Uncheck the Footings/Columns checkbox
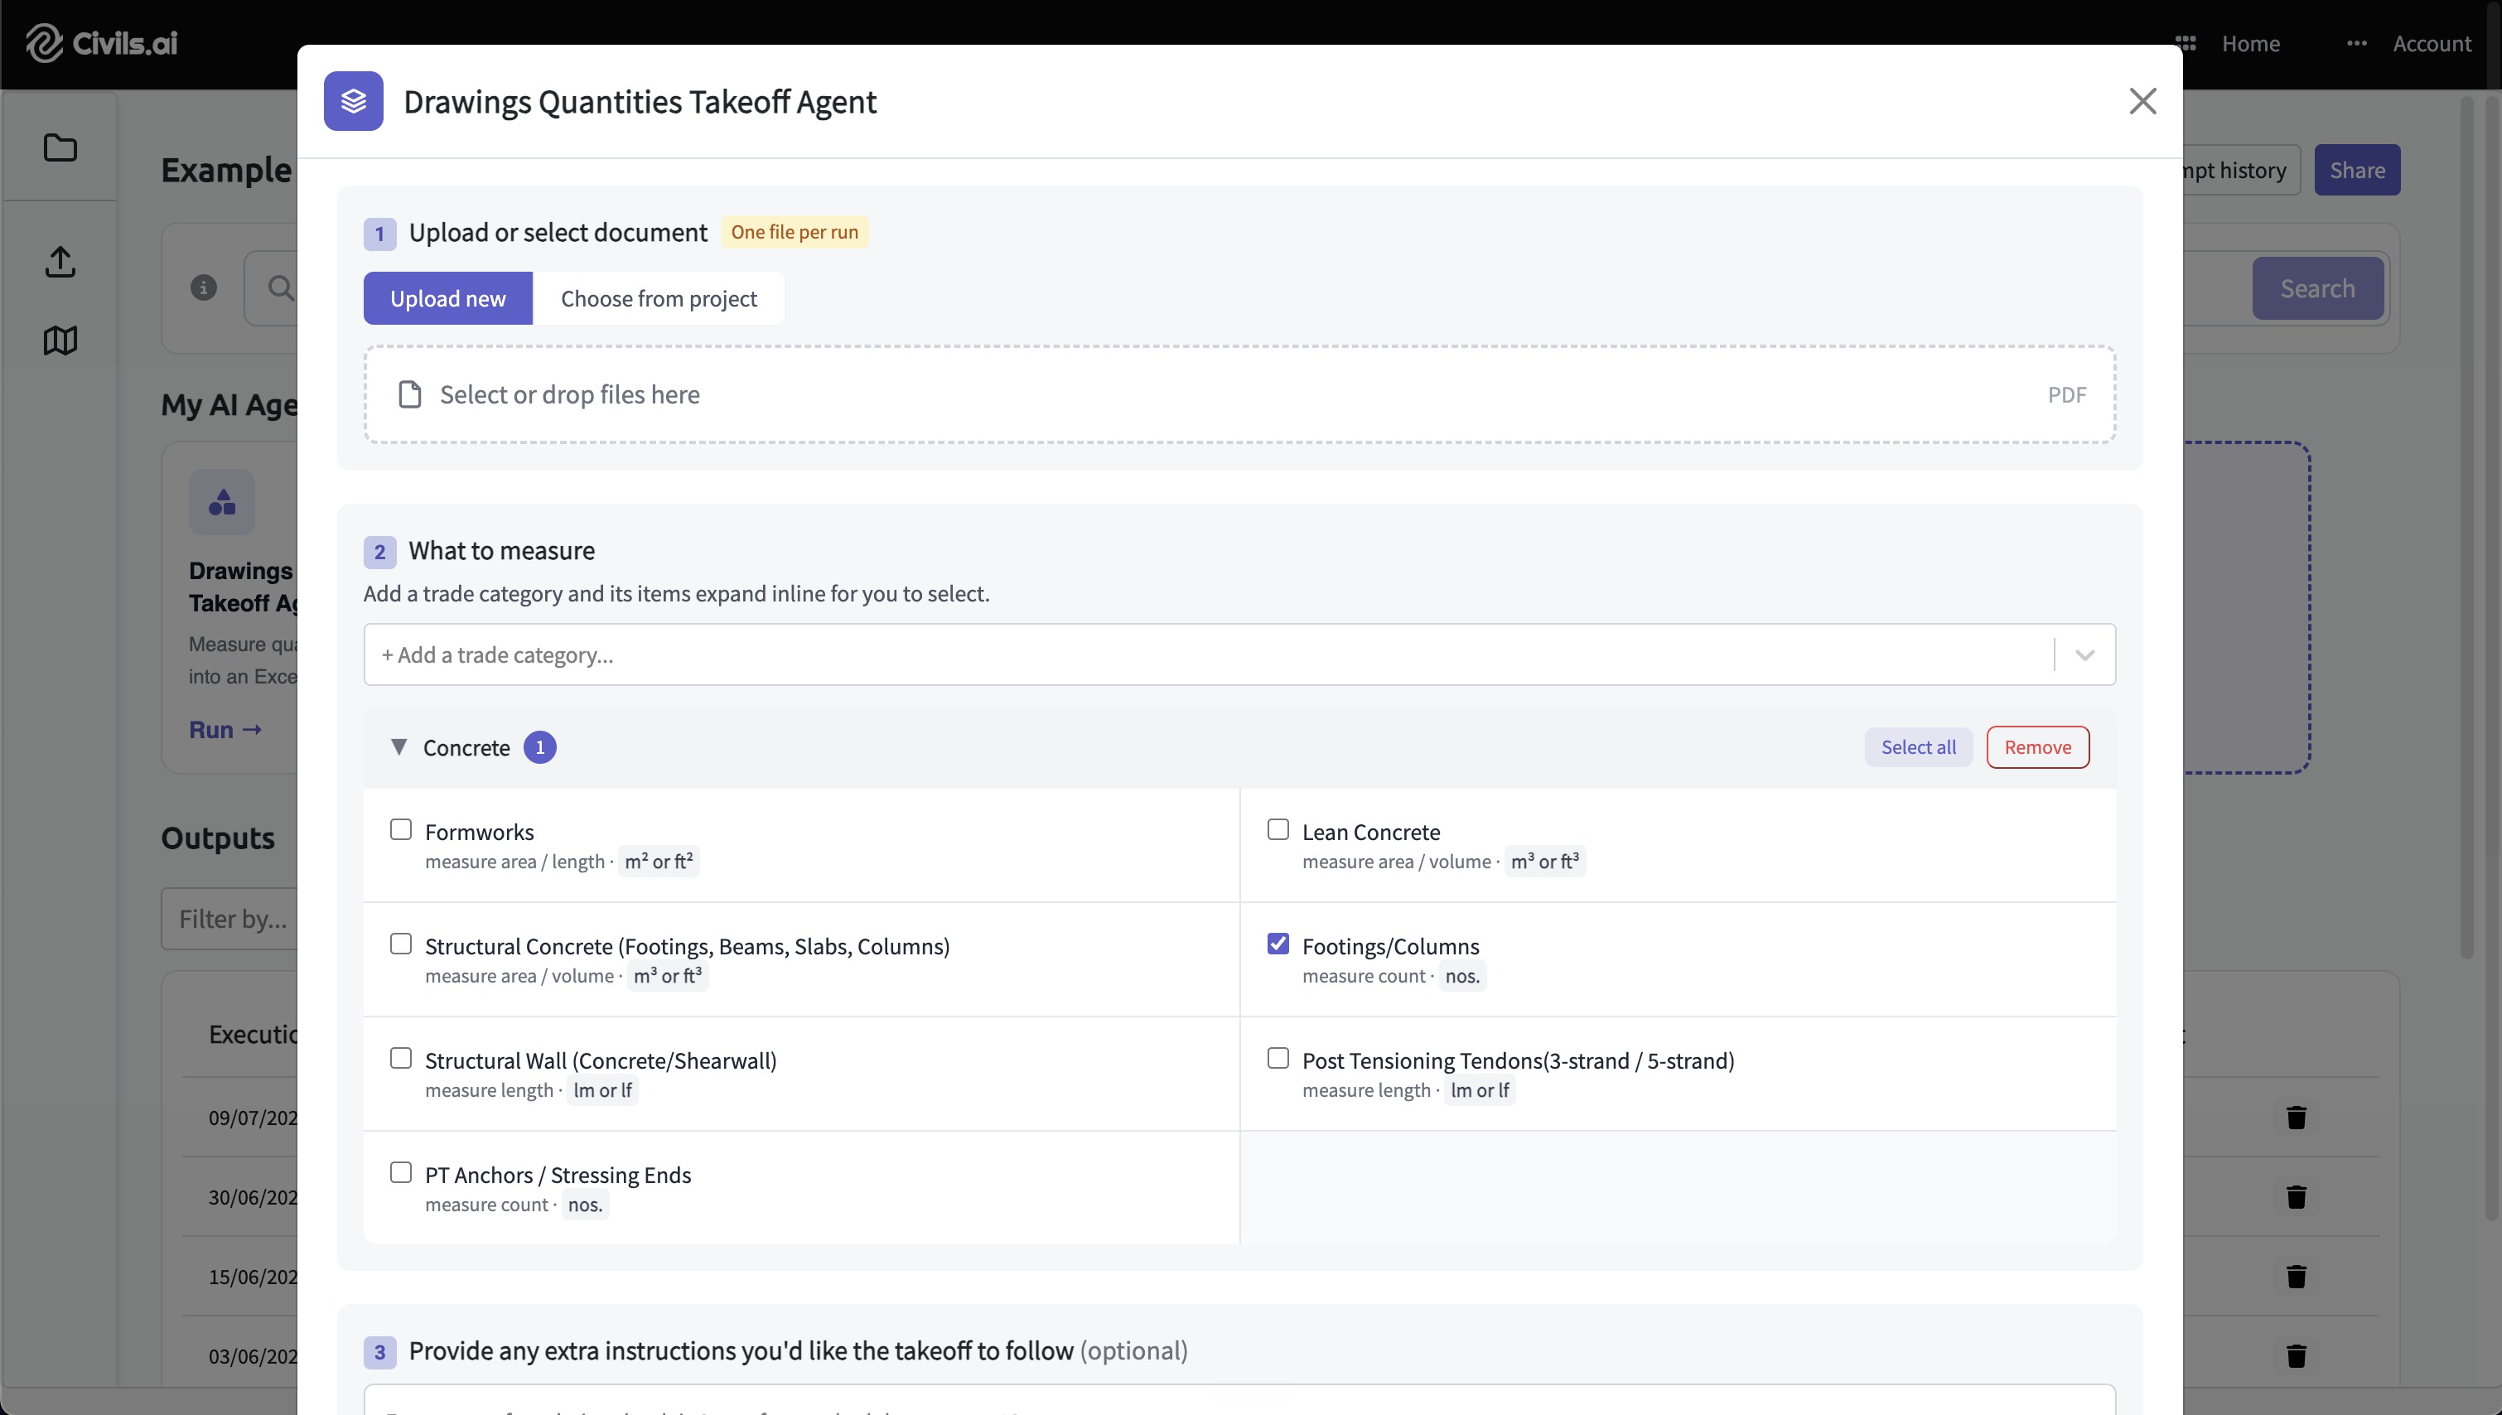The height and width of the screenshot is (1415, 2502). pyautogui.click(x=1278, y=944)
